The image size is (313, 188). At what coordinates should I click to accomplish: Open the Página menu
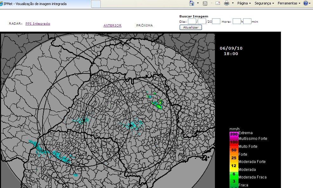(244, 3)
